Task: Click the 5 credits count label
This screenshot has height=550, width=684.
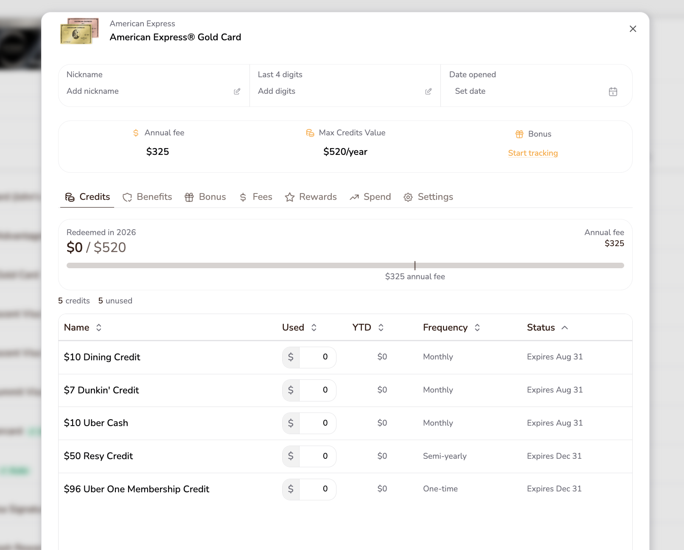Action: (74, 301)
